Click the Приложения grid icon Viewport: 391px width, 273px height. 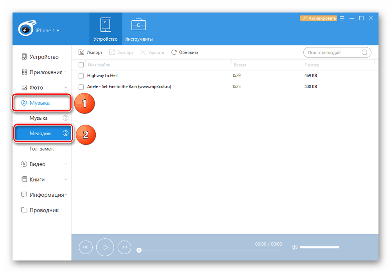[x=24, y=72]
